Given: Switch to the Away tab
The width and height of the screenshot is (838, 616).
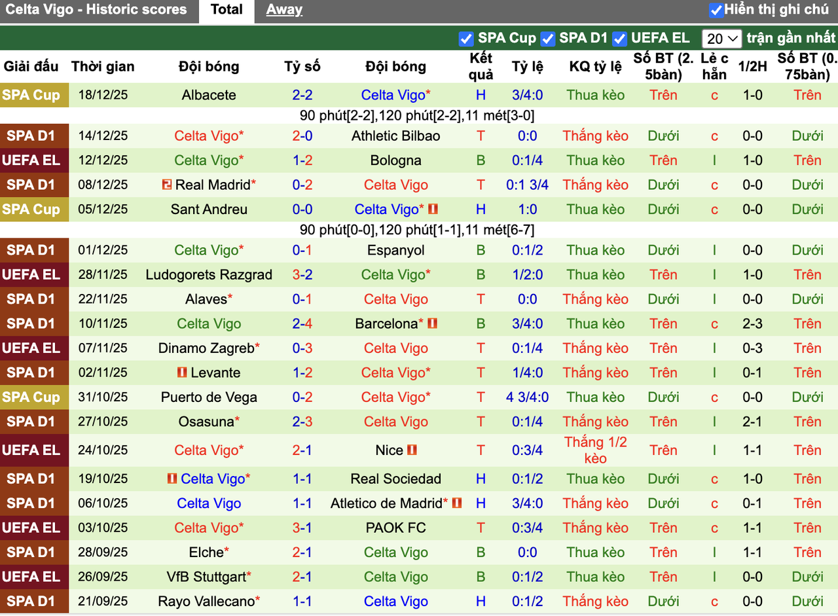Looking at the screenshot, I should [x=284, y=10].
